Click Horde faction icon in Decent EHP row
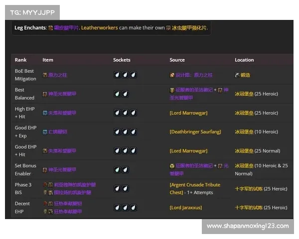This screenshot has width=299, height=239. (45, 204)
